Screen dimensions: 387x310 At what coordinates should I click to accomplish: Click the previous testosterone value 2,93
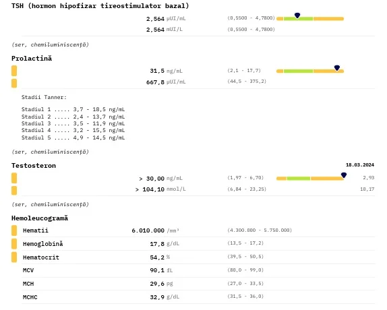point(369,177)
